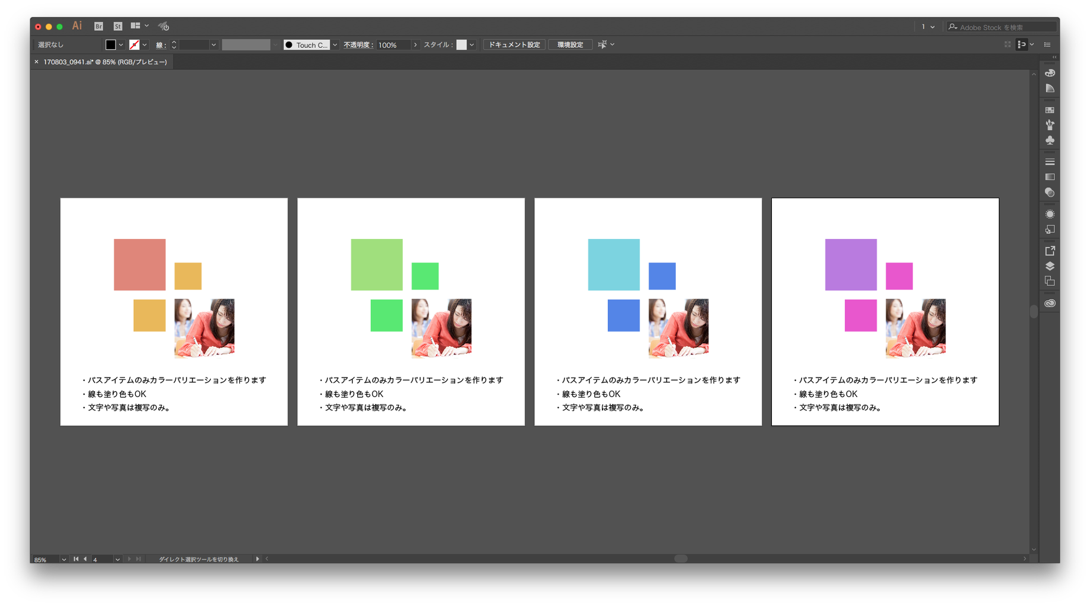This screenshot has width=1090, height=606.
Task: Open the Symbols panel
Action: tap(1049, 140)
